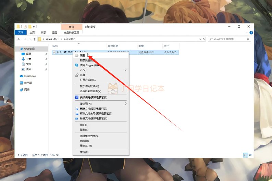The image size is (272, 181).
Task: Click the refresh icon beside address bar
Action: coord(205,39)
